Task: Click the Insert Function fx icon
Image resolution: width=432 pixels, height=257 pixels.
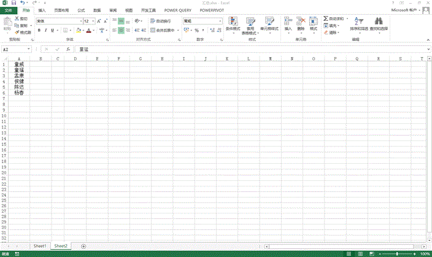Action: pyautogui.click(x=68, y=49)
